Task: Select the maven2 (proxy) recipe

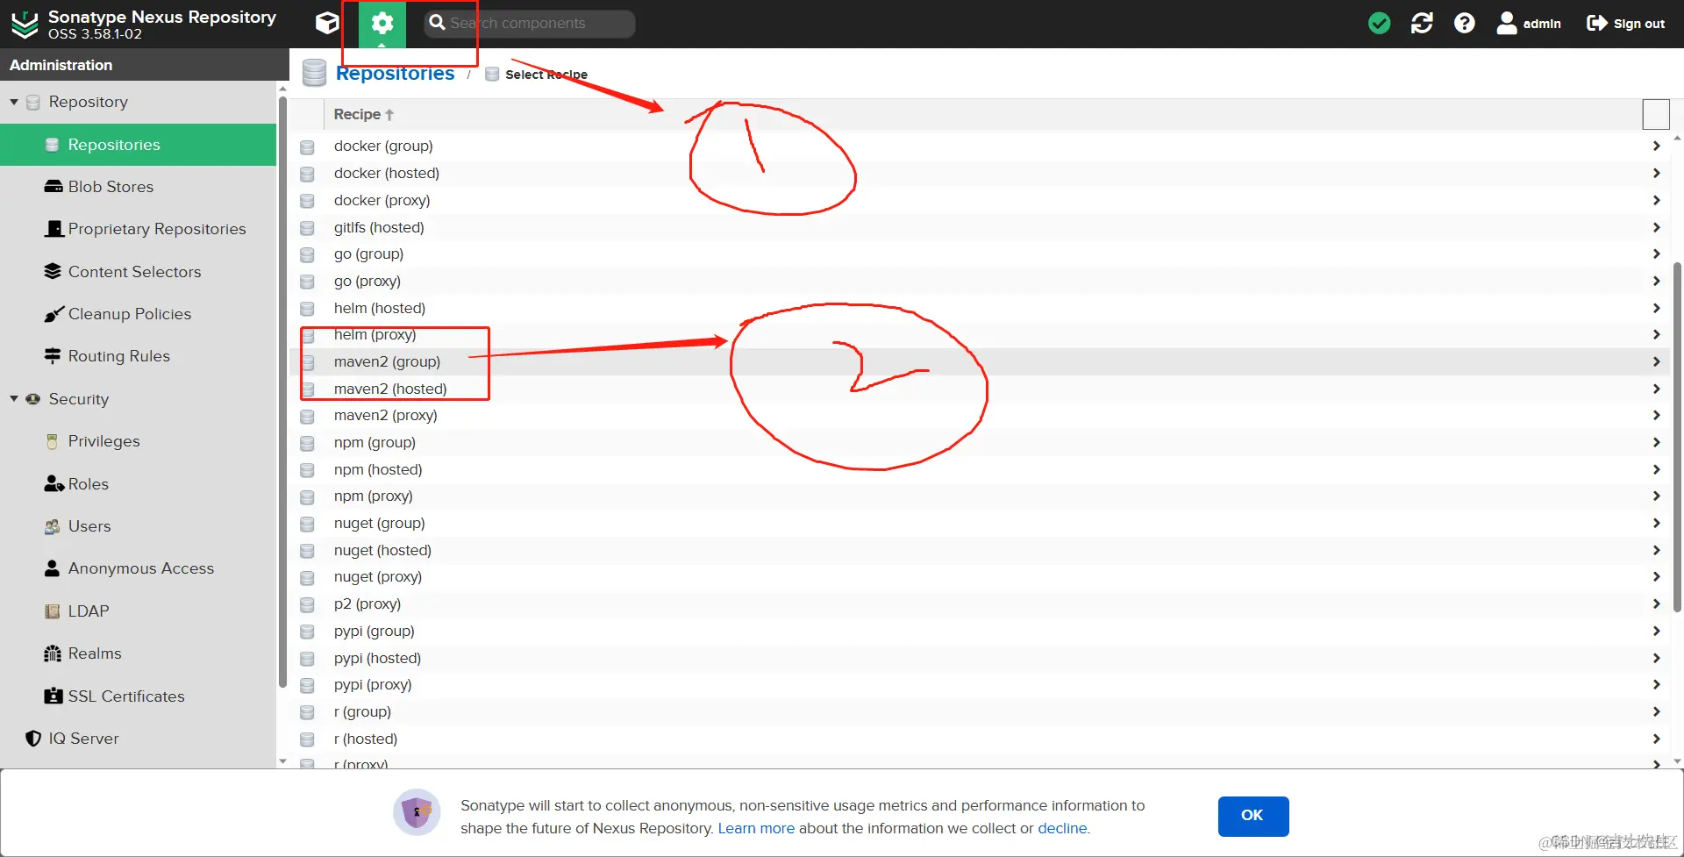Action: (x=386, y=415)
